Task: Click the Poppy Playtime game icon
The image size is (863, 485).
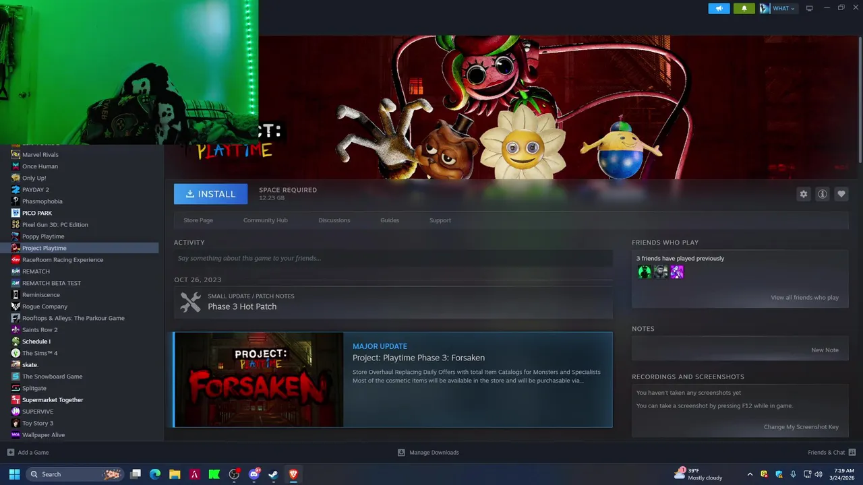Action: click(x=16, y=236)
